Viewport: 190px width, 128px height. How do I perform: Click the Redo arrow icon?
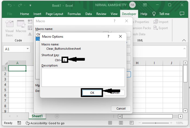pos(20,5)
